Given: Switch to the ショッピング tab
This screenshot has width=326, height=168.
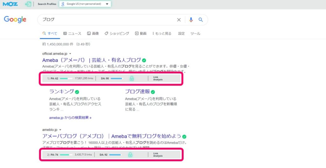Looking at the screenshot, I should coord(117,33).
